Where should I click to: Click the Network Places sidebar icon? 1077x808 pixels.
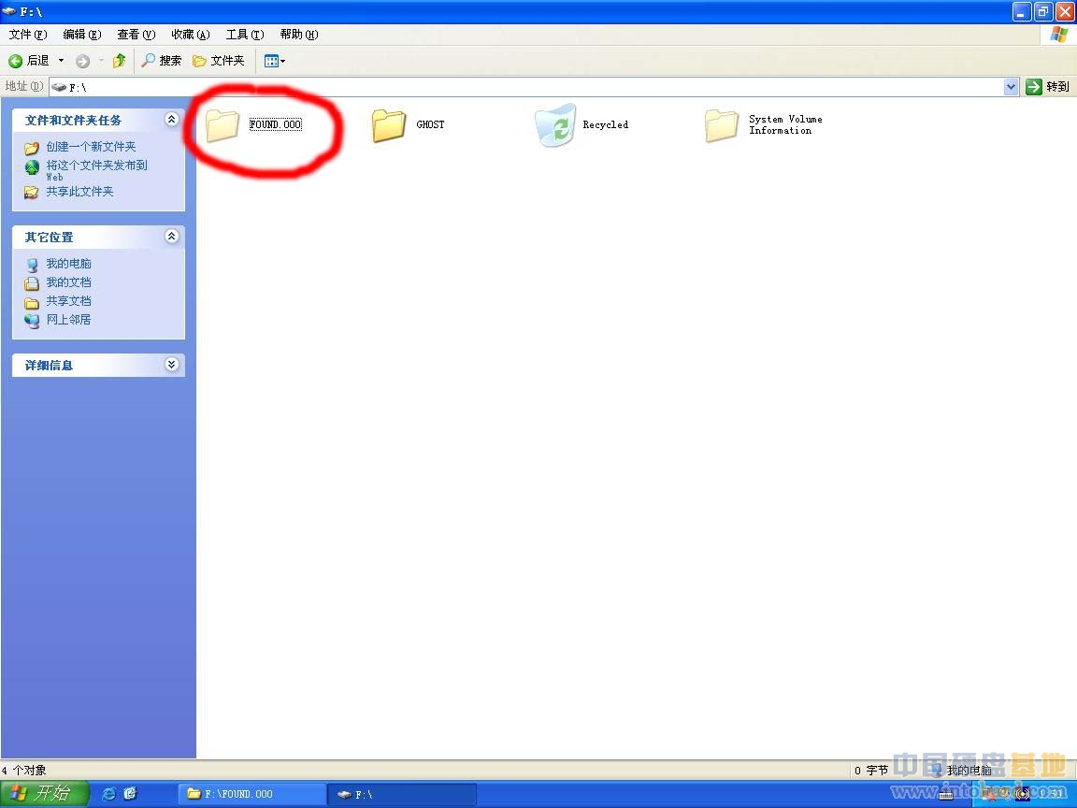32,320
